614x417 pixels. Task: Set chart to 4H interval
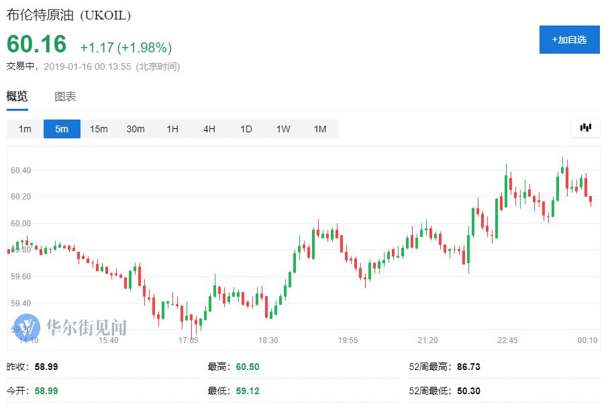click(x=209, y=129)
